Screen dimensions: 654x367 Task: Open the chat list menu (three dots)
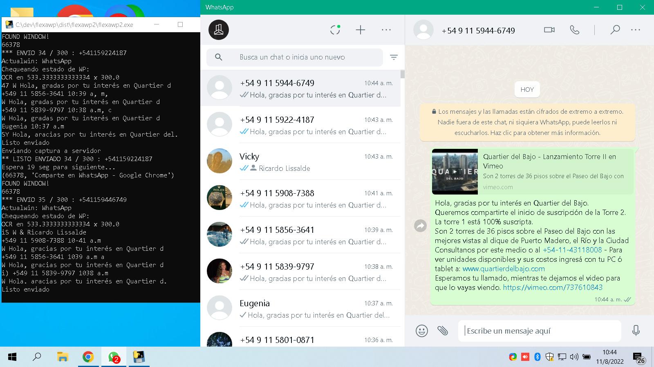click(386, 30)
